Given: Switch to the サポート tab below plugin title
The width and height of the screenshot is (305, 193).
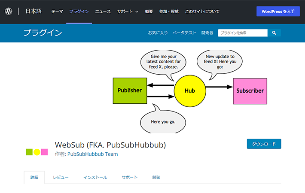Looking at the screenshot, I should click(x=130, y=177).
